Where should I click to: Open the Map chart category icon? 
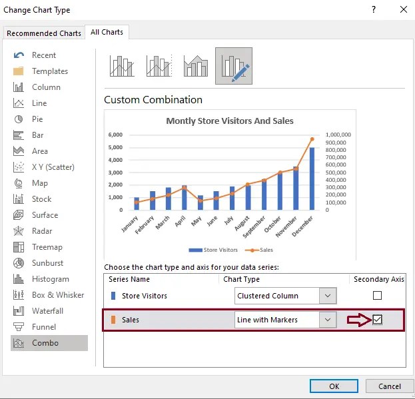[x=19, y=183]
